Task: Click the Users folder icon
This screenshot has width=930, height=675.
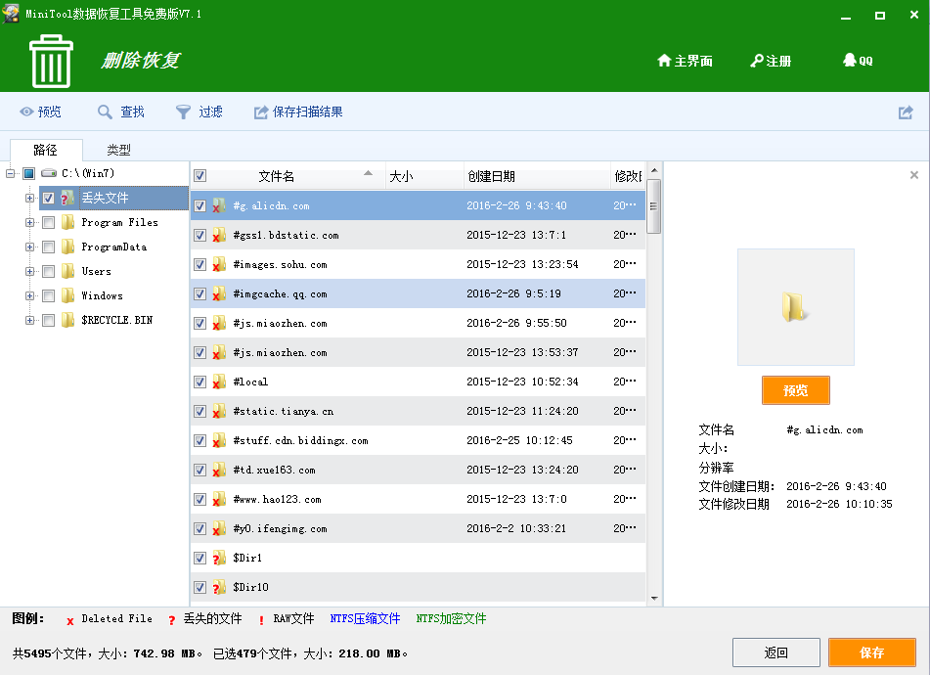Action: point(68,271)
